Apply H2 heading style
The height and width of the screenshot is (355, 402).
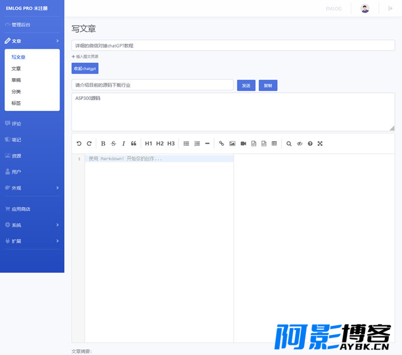pos(160,144)
